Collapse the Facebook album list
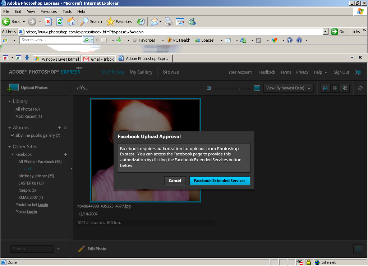368x266 pixels. [x=13, y=154]
